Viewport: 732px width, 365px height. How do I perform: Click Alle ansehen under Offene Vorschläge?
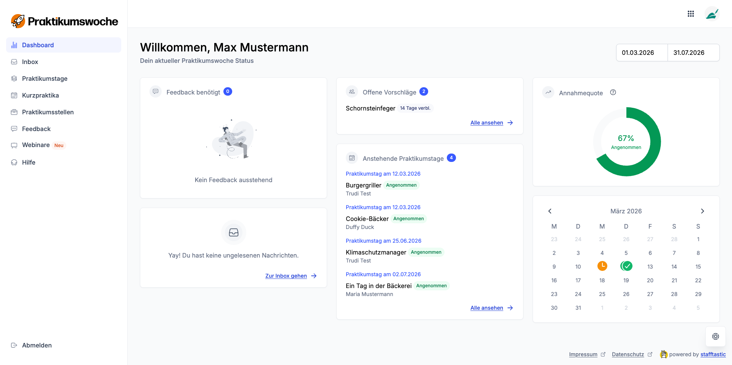(486, 123)
